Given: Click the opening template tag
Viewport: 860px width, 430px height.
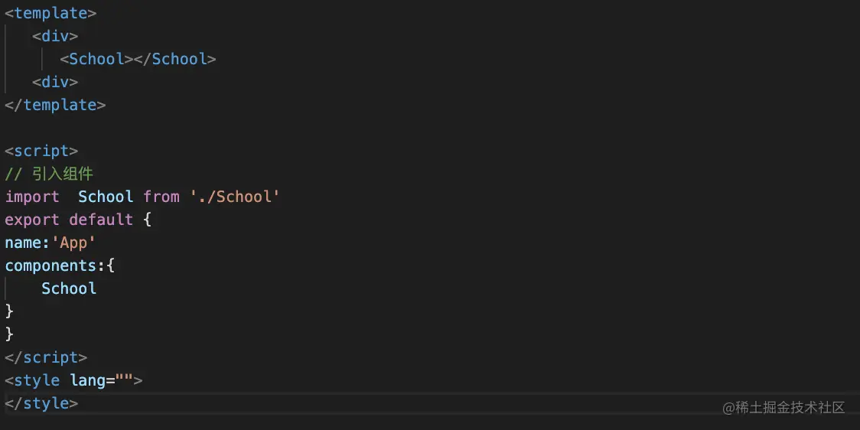Looking at the screenshot, I should pos(50,13).
